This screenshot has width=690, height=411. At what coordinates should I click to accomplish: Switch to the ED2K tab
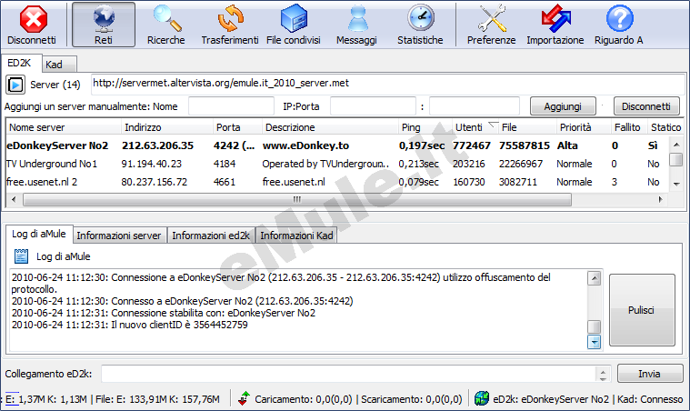pyautogui.click(x=20, y=64)
